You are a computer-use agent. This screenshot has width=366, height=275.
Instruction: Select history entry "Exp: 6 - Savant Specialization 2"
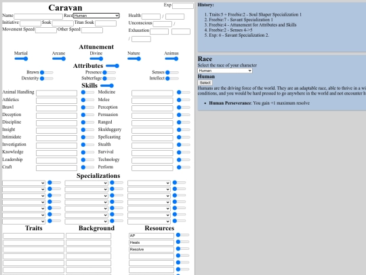239,35
